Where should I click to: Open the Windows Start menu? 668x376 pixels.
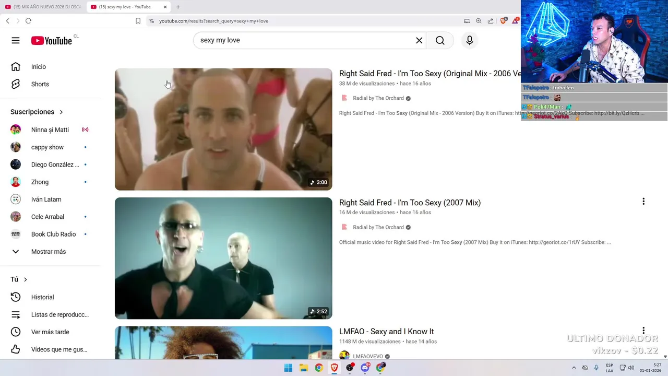[288, 368]
